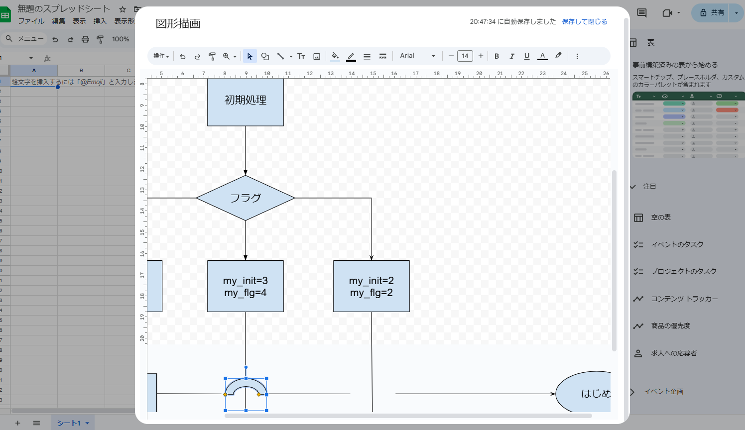Open the ファイル menu in Sheets
Screen dimensions: 745x430
pyautogui.click(x=31, y=21)
